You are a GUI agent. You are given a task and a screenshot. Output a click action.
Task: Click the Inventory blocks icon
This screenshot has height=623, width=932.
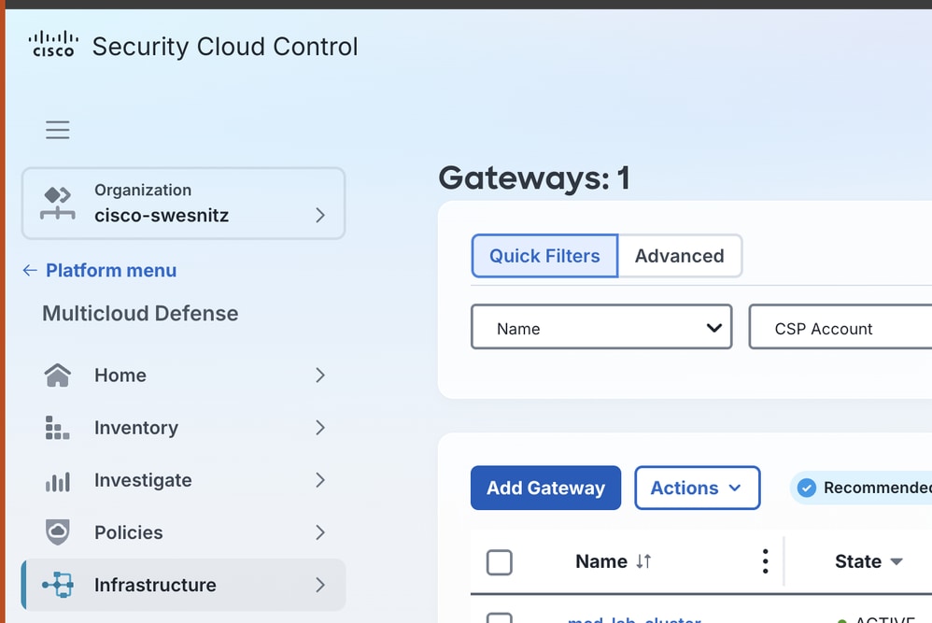pos(58,428)
